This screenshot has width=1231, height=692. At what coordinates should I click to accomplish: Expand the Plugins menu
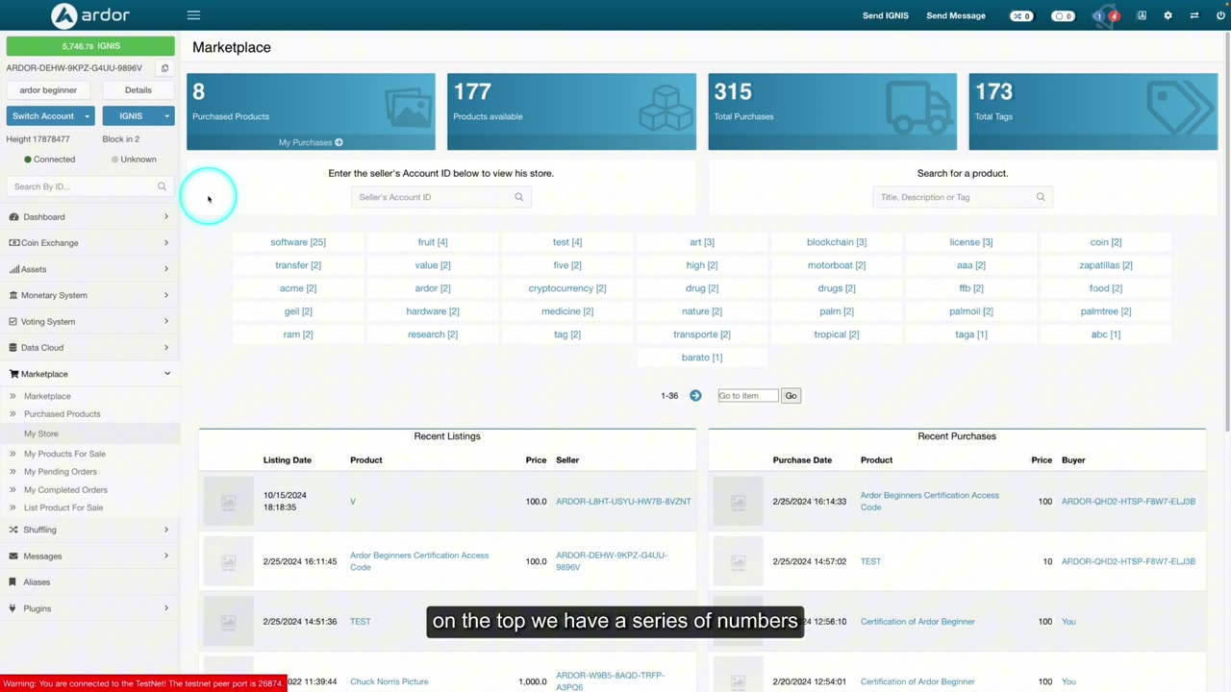(x=89, y=608)
